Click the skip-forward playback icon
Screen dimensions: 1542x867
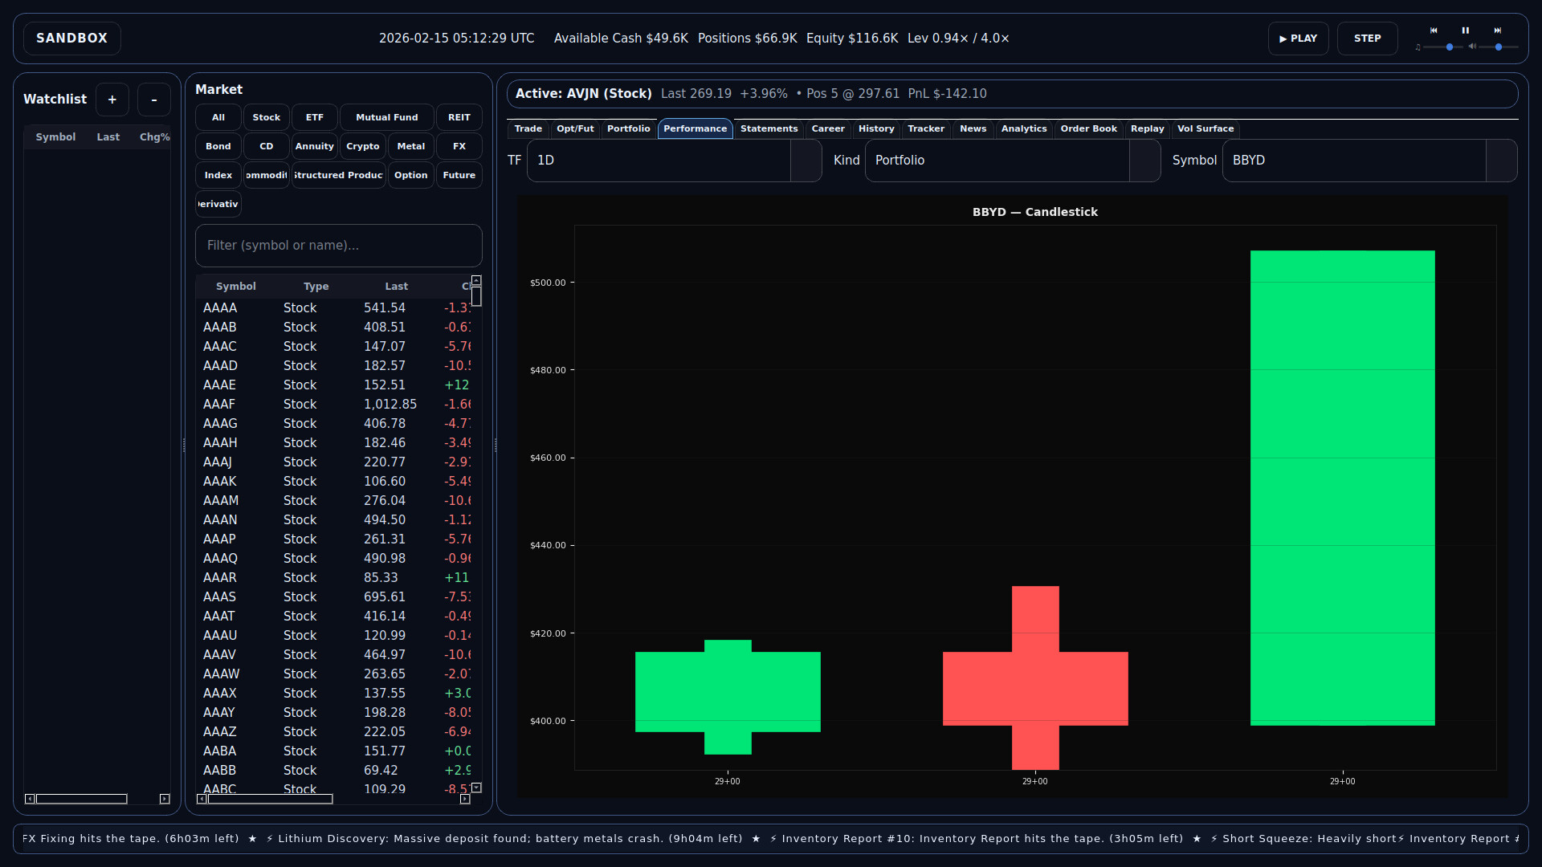coord(1498,31)
